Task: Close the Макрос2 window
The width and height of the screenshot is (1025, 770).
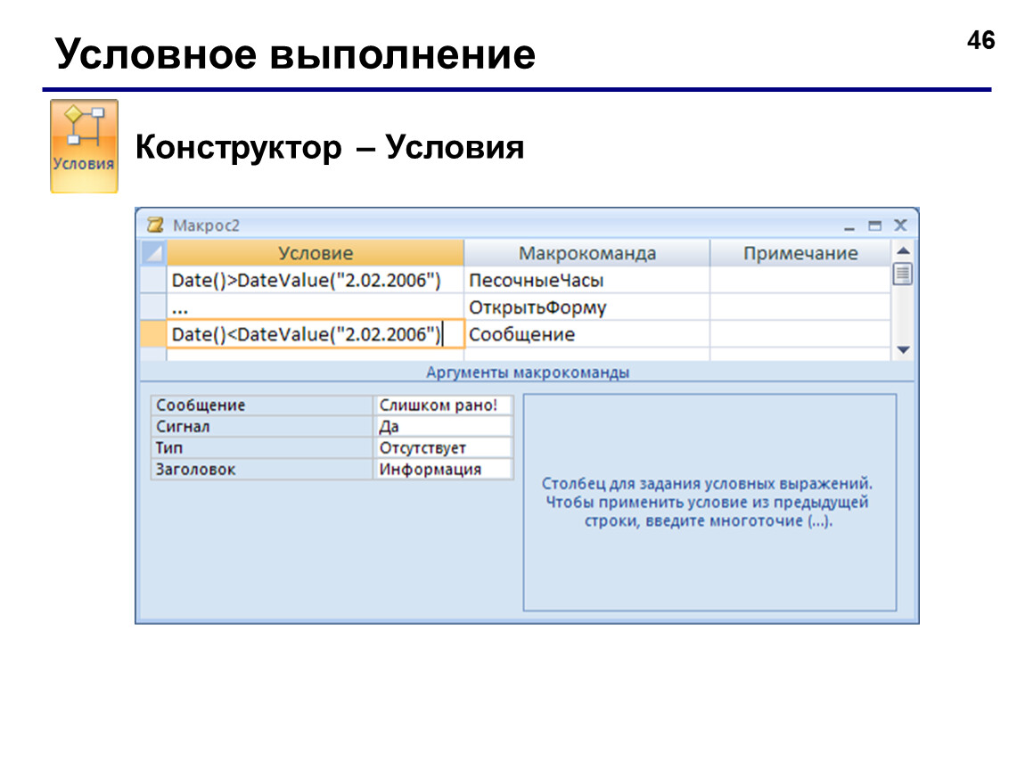Action: (x=900, y=225)
